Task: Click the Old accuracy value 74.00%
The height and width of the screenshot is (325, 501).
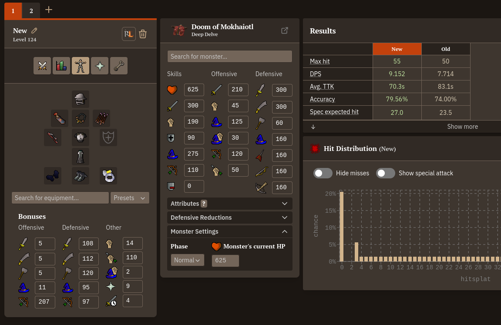Action: point(446,99)
